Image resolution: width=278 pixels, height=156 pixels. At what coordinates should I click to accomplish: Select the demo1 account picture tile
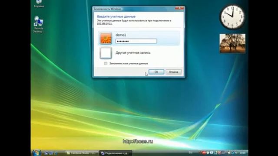click(106, 38)
